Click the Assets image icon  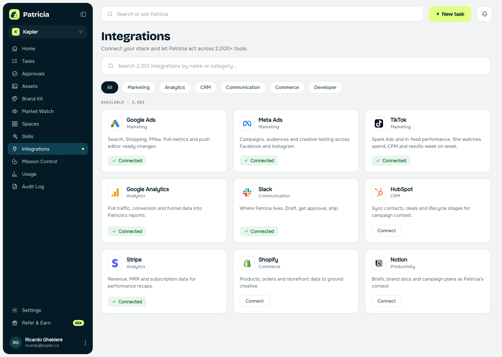click(15, 86)
